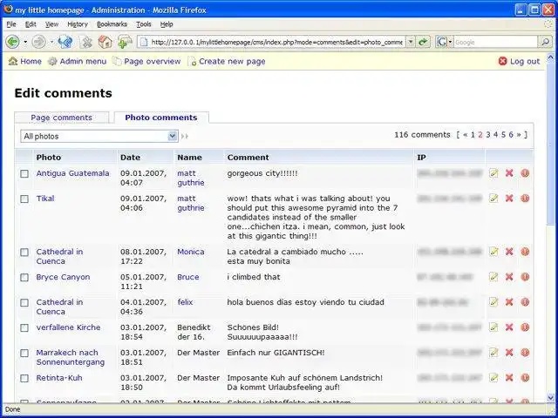Check the box for the Tikal comment
Viewport: 558px width, 418px height.
pyautogui.click(x=24, y=199)
